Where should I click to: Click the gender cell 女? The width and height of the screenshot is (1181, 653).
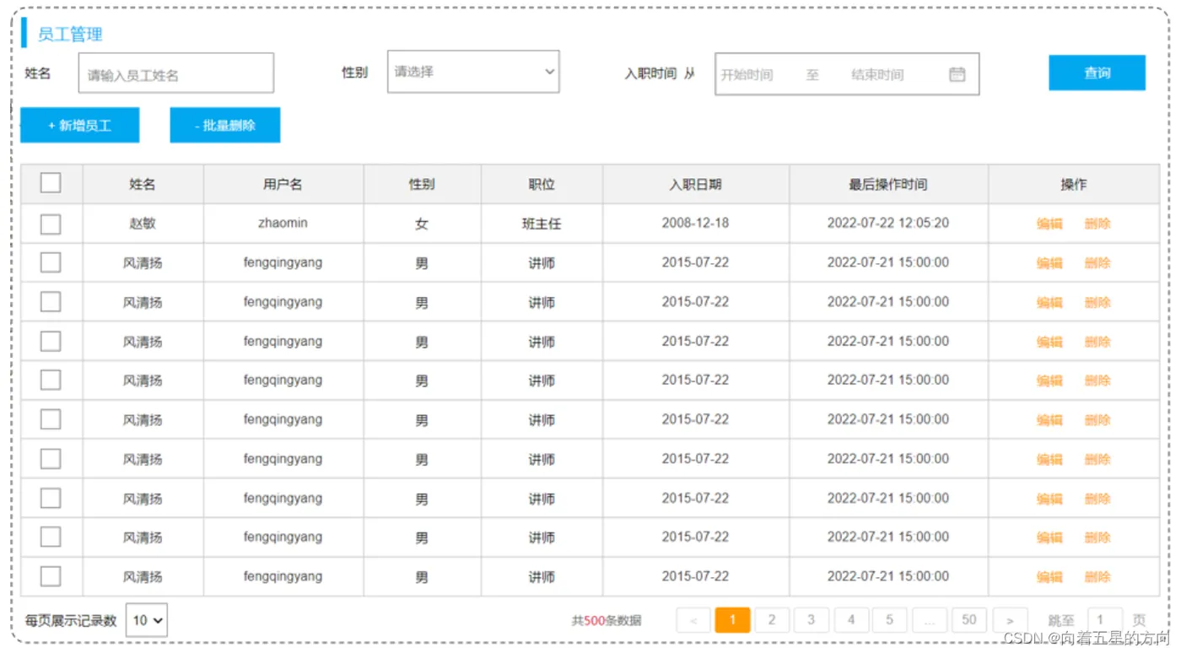click(x=422, y=224)
